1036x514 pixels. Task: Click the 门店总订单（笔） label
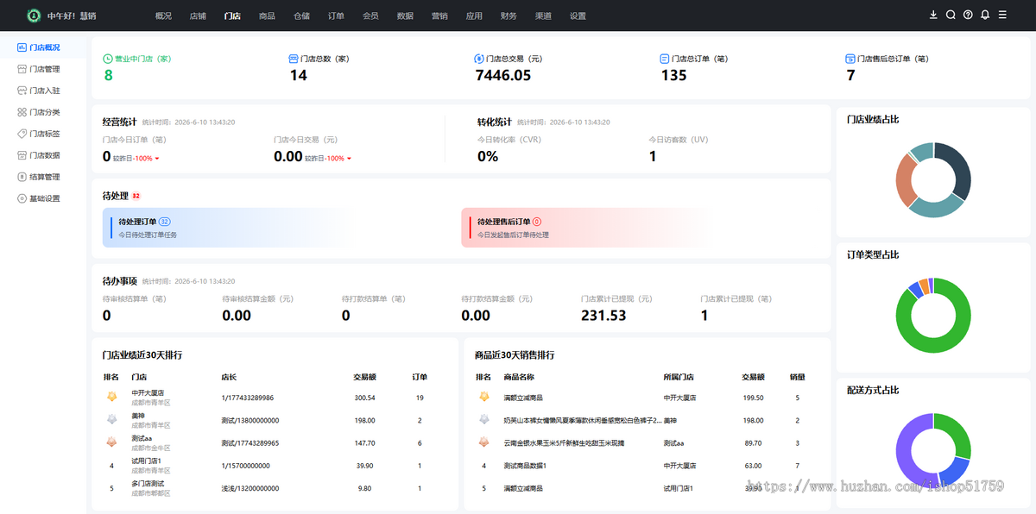coord(700,59)
